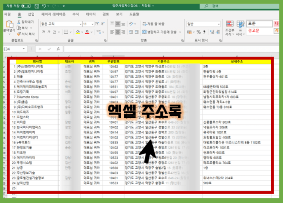Increase font size with larger 가 icon
283x203 pixels.
[97, 24]
